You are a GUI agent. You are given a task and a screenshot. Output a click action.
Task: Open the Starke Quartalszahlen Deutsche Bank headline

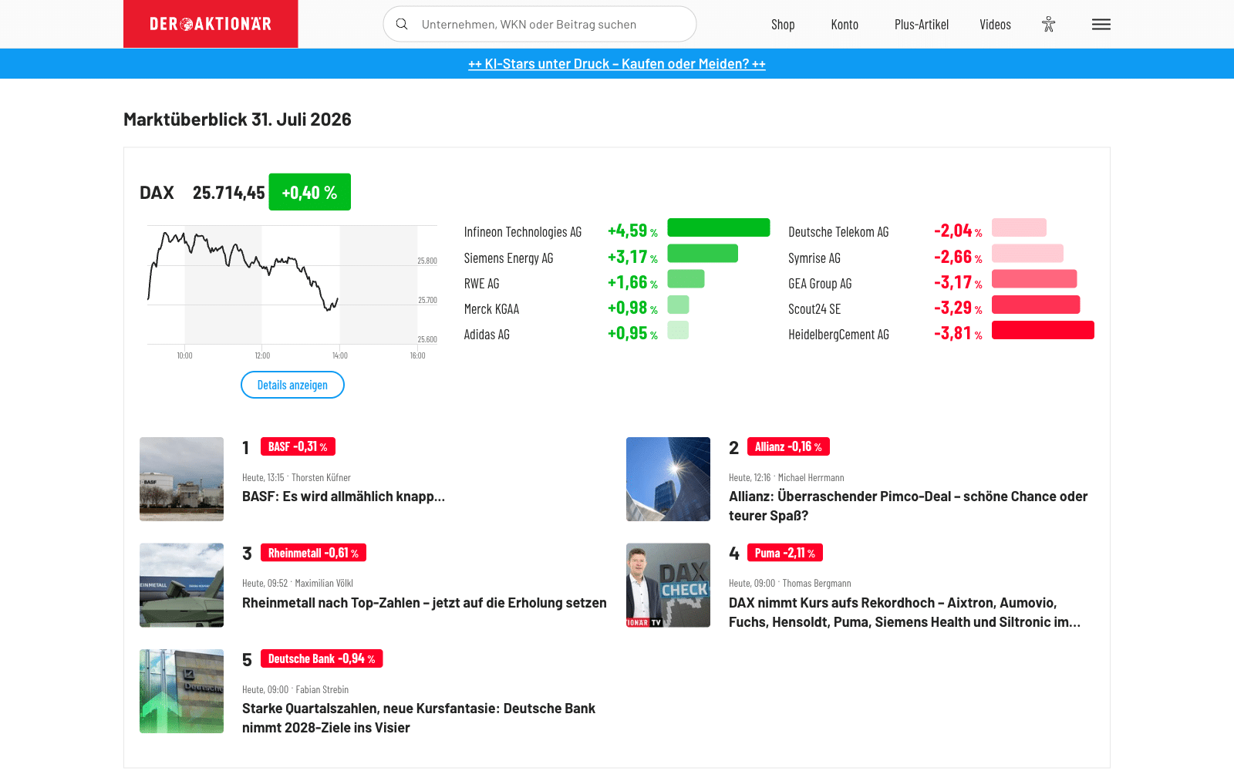pos(419,718)
